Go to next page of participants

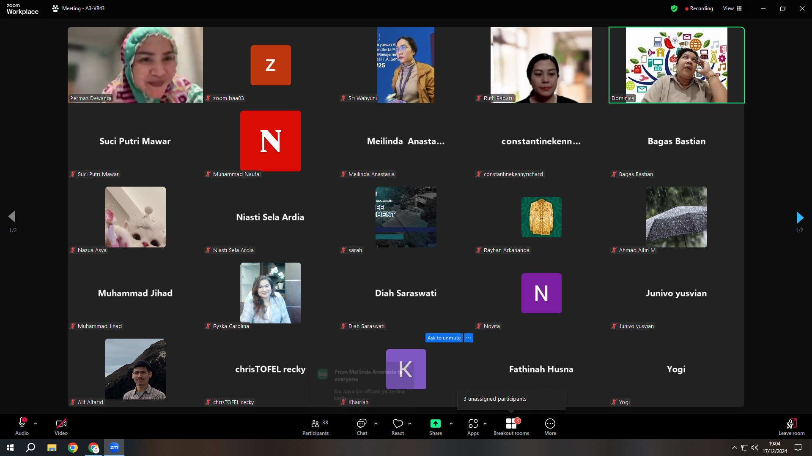tap(800, 217)
